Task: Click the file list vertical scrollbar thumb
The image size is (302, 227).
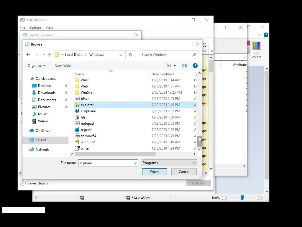Action: [x=199, y=142]
